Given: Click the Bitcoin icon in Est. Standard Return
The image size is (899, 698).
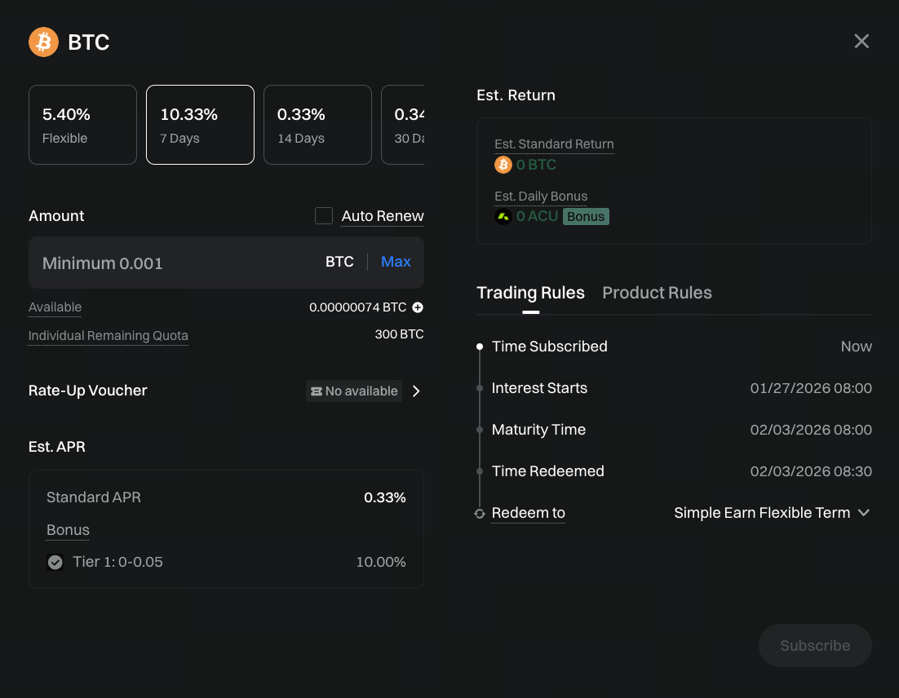Looking at the screenshot, I should (x=503, y=165).
